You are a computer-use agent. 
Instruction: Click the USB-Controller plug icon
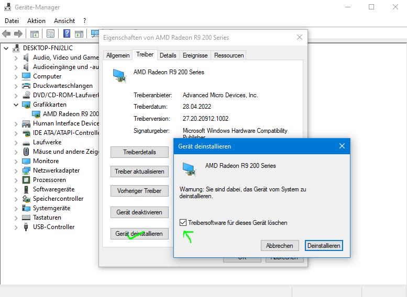coord(26,227)
